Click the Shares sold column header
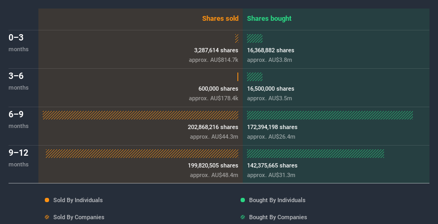The width and height of the screenshot is (438, 224). click(x=220, y=19)
